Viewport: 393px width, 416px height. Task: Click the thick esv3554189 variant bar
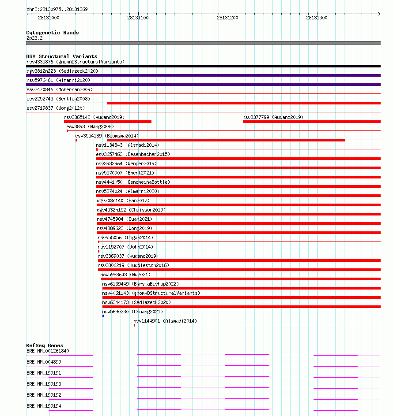[226, 140]
